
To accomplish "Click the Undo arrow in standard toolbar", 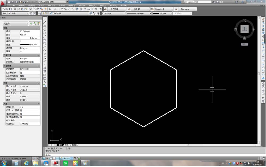I will (50, 9).
